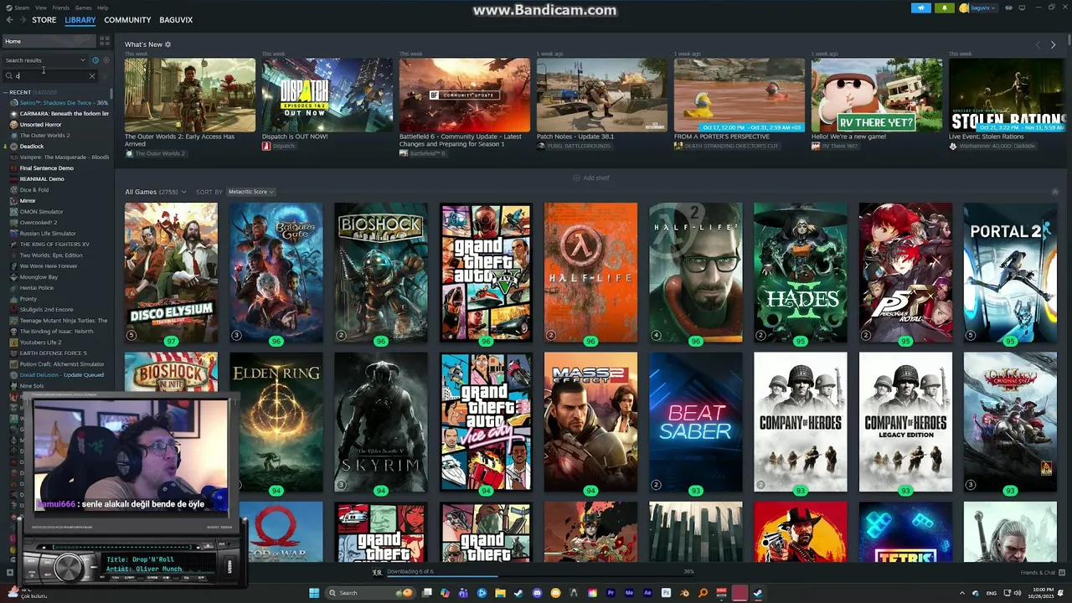Select Dice & Fold in the list
This screenshot has width=1072, height=603.
(x=34, y=189)
